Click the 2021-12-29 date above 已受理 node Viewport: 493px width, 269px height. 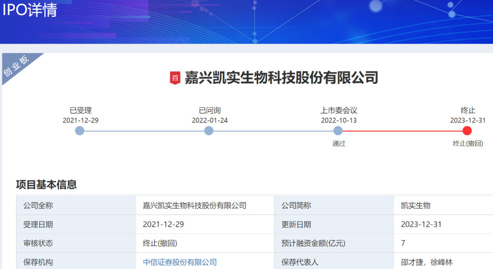80,121
